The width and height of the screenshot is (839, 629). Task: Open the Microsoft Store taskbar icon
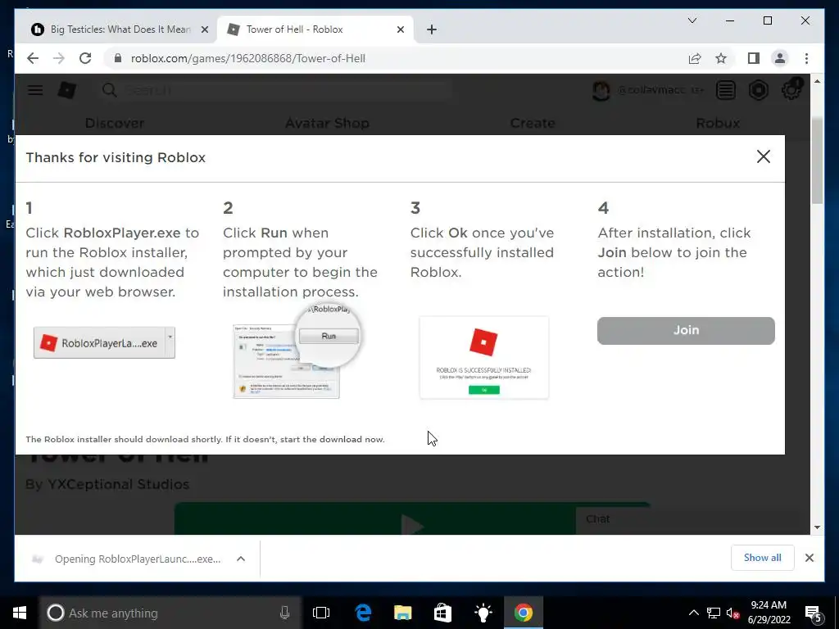[442, 613]
